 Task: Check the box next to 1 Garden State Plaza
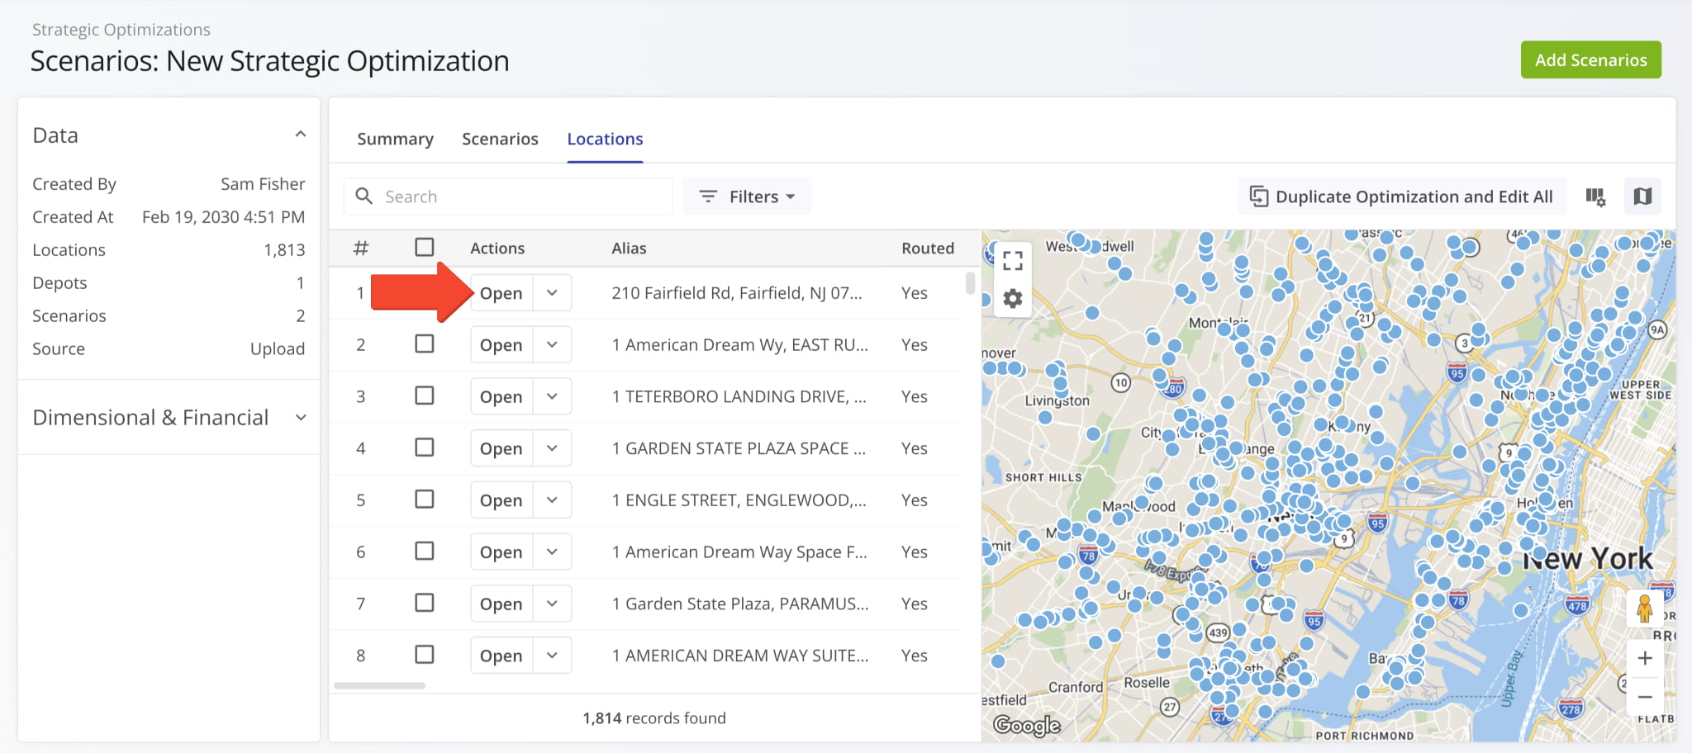[x=425, y=603]
